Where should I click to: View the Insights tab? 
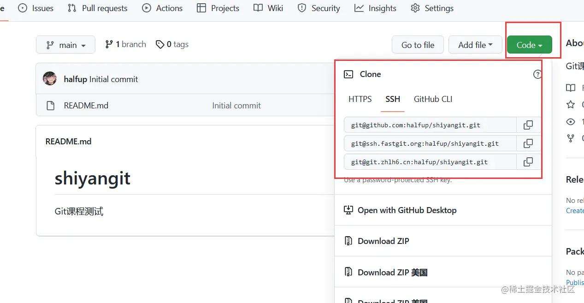click(375, 8)
